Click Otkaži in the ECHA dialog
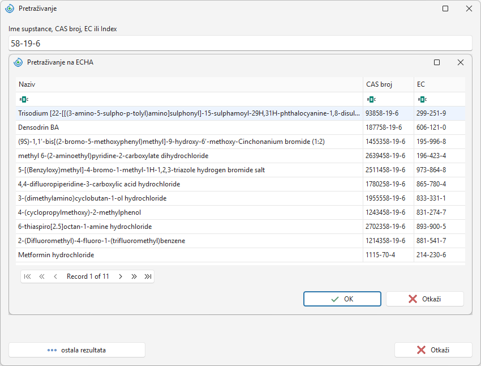The width and height of the screenshot is (481, 366). [x=425, y=299]
